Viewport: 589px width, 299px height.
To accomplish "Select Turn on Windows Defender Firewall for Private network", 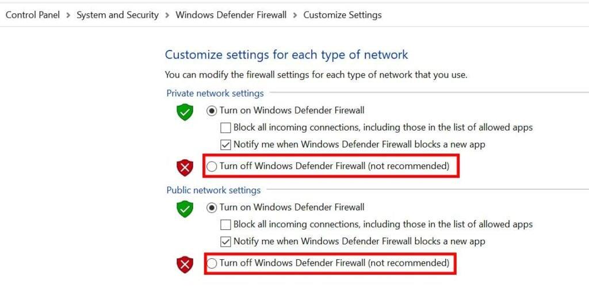I will pos(212,110).
